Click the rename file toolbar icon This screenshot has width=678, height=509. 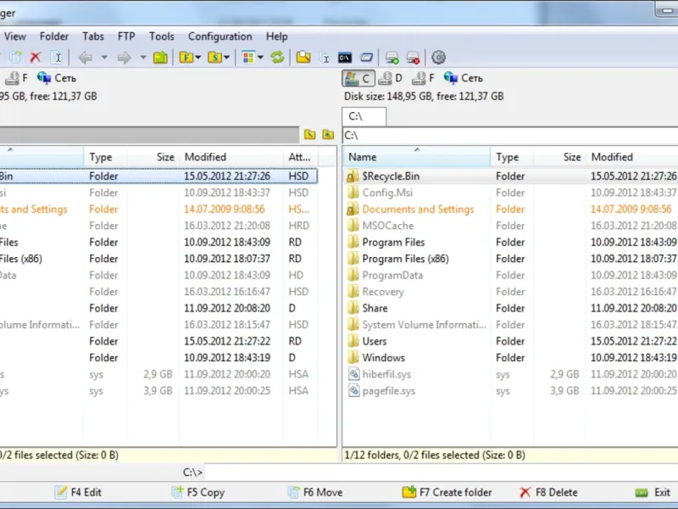coord(57,57)
